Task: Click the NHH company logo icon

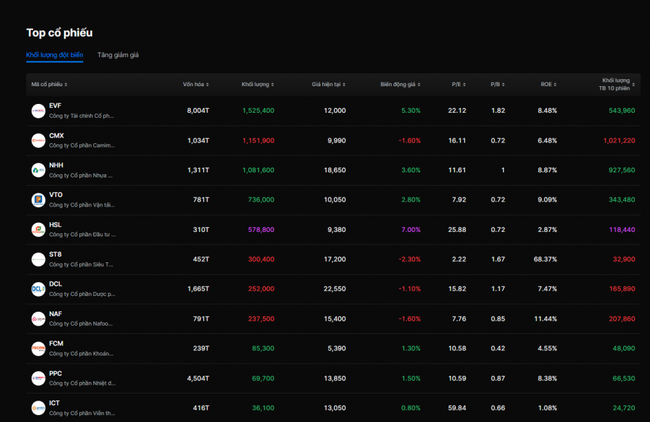Action: pos(38,170)
